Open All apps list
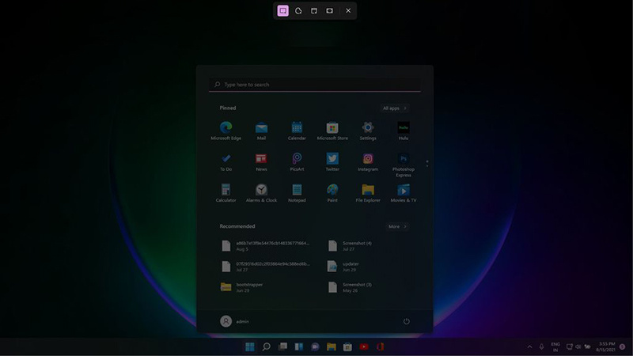Viewport: 633px width, 356px height. pyautogui.click(x=394, y=108)
